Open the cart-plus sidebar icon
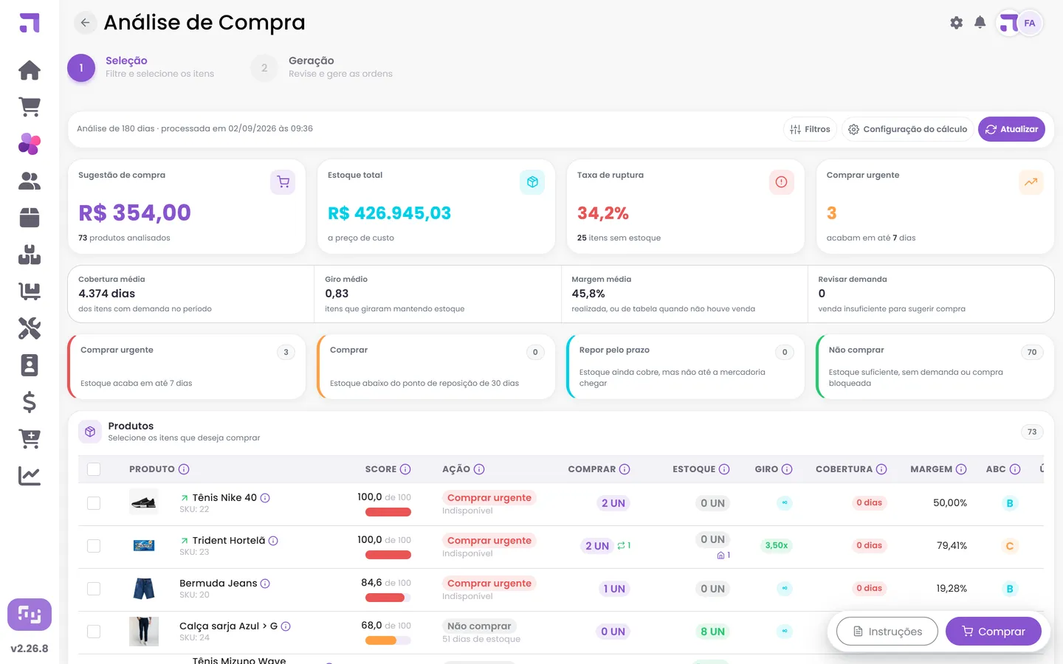 tap(30, 439)
